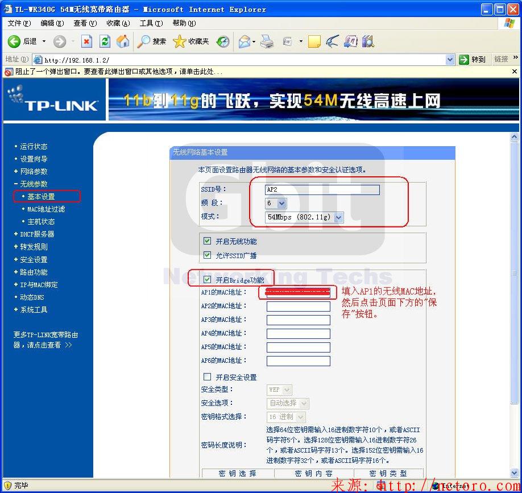Image resolution: width=522 pixels, height=493 pixels.
Task: Open MAC地址过滤 in sidebar
Action: pos(46,209)
